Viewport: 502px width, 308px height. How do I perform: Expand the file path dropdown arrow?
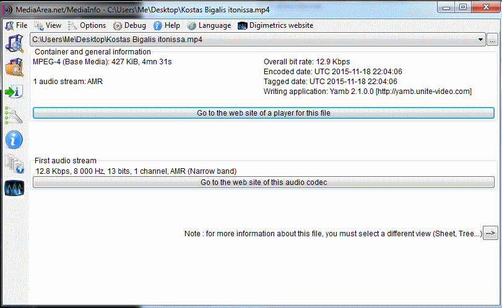click(480, 40)
